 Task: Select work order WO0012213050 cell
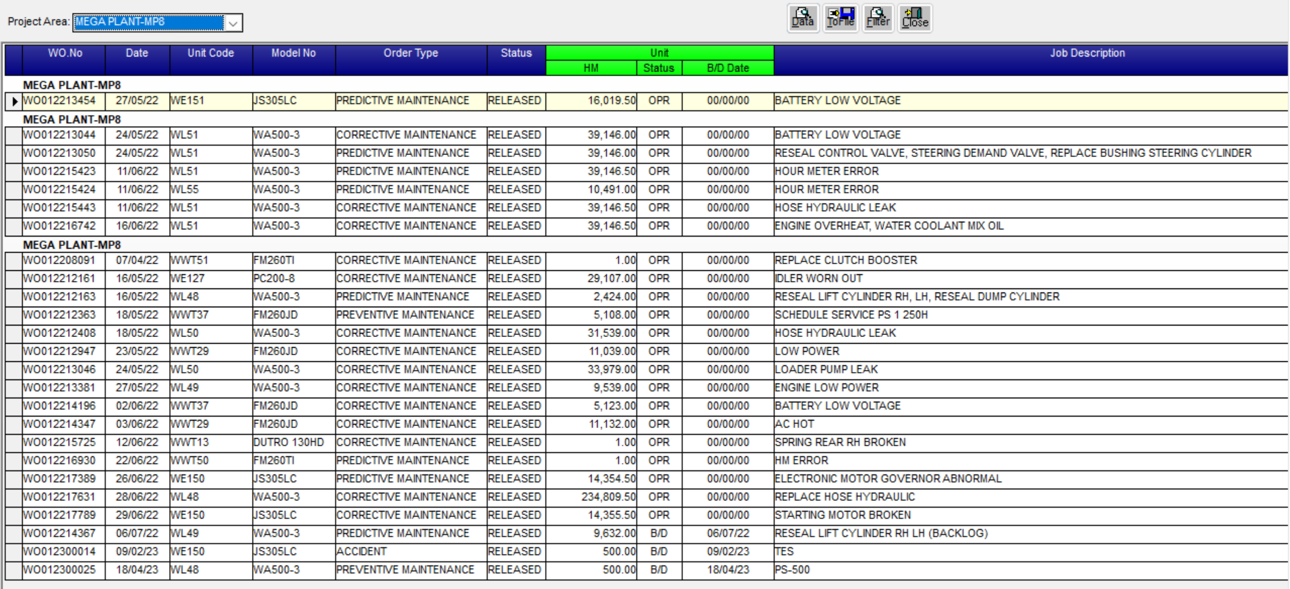tap(60, 153)
